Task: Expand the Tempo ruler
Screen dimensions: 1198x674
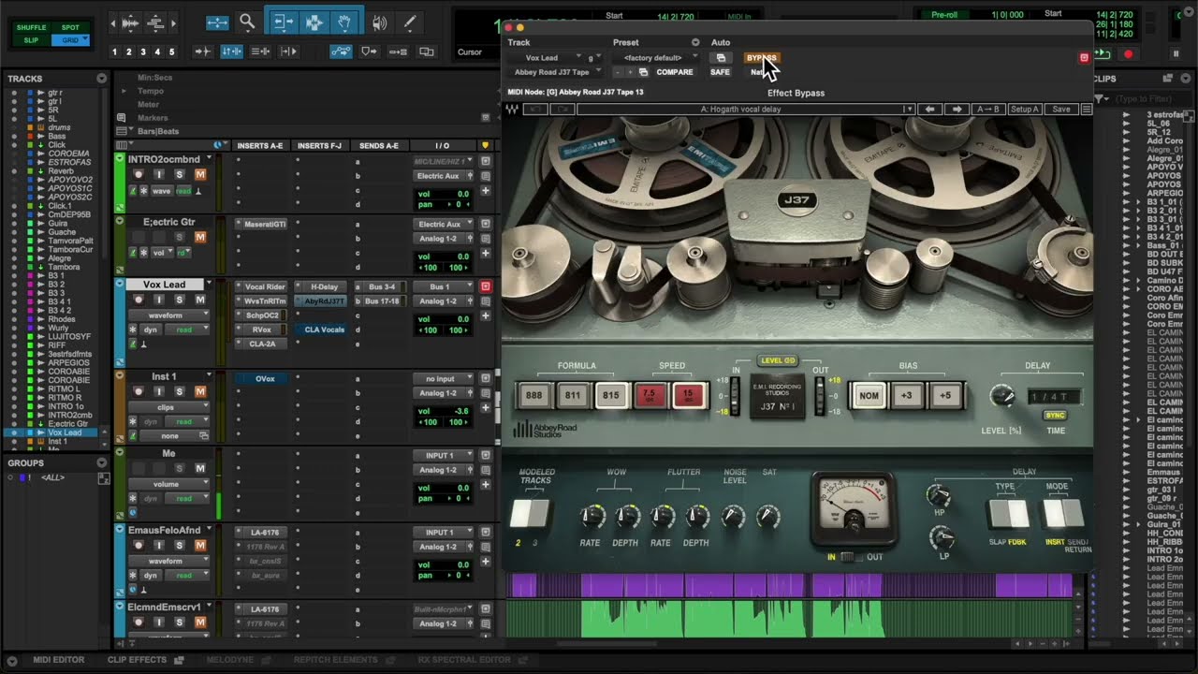Action: pos(124,92)
